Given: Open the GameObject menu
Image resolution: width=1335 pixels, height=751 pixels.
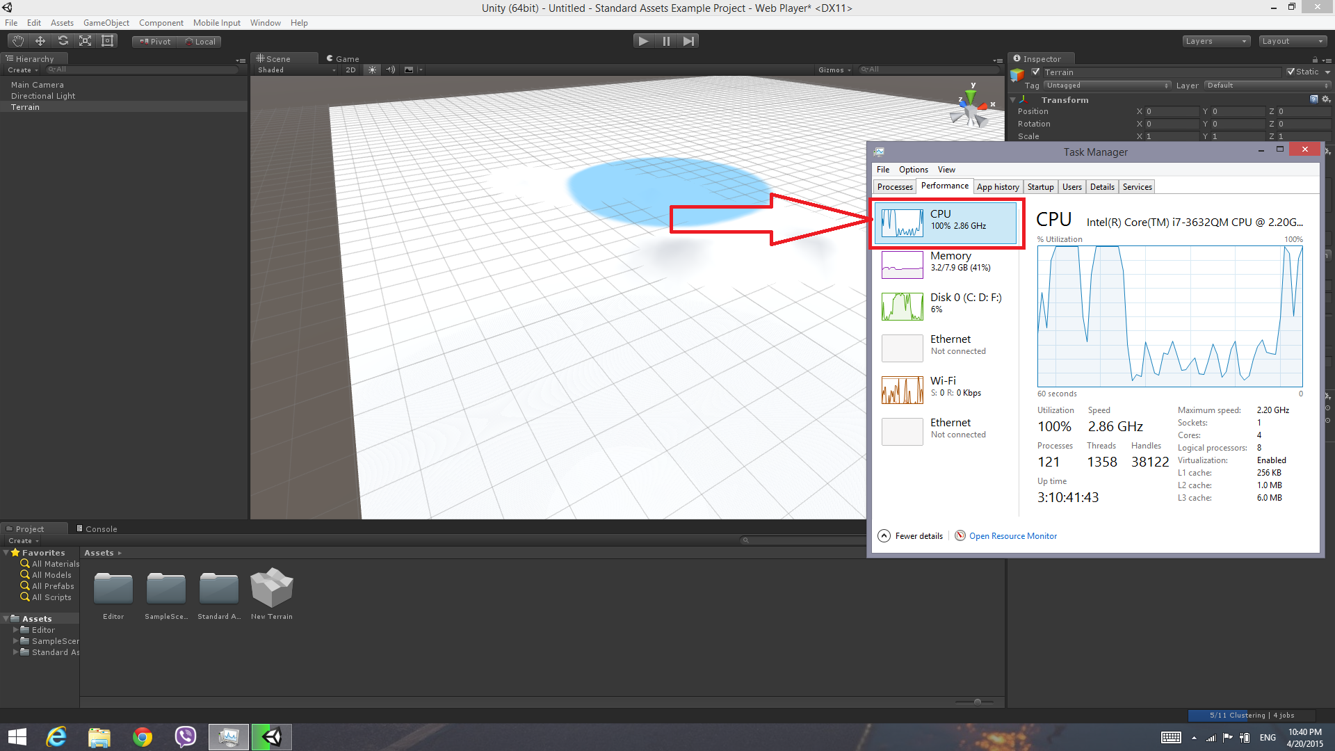Looking at the screenshot, I should (106, 22).
